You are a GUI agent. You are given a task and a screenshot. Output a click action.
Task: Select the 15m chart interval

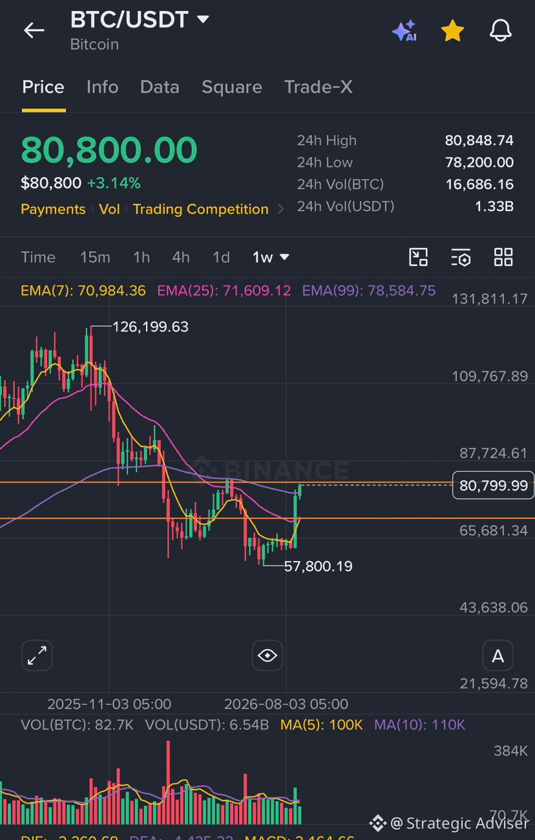coord(95,257)
